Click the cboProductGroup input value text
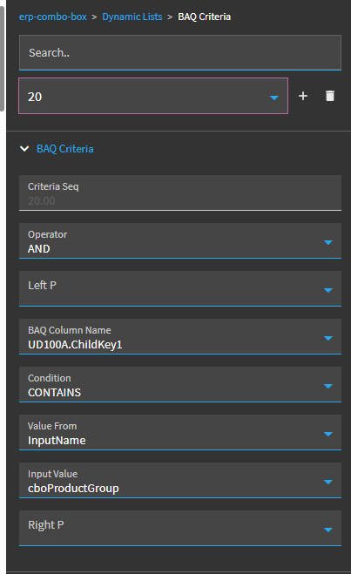Viewport: 351px width, 574px height. (x=73, y=489)
